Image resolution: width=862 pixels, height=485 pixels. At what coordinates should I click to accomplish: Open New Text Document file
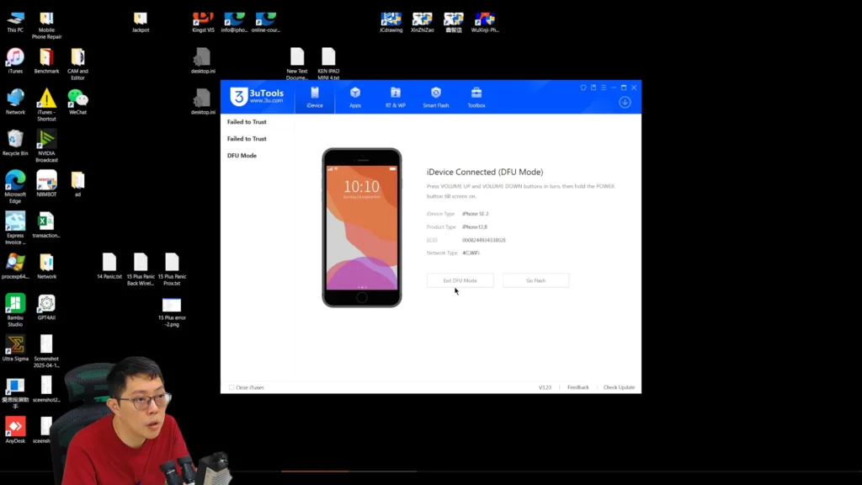tap(297, 64)
